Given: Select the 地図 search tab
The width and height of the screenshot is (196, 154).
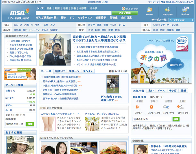Looking at the screenshot, I should [x=65, y=8].
